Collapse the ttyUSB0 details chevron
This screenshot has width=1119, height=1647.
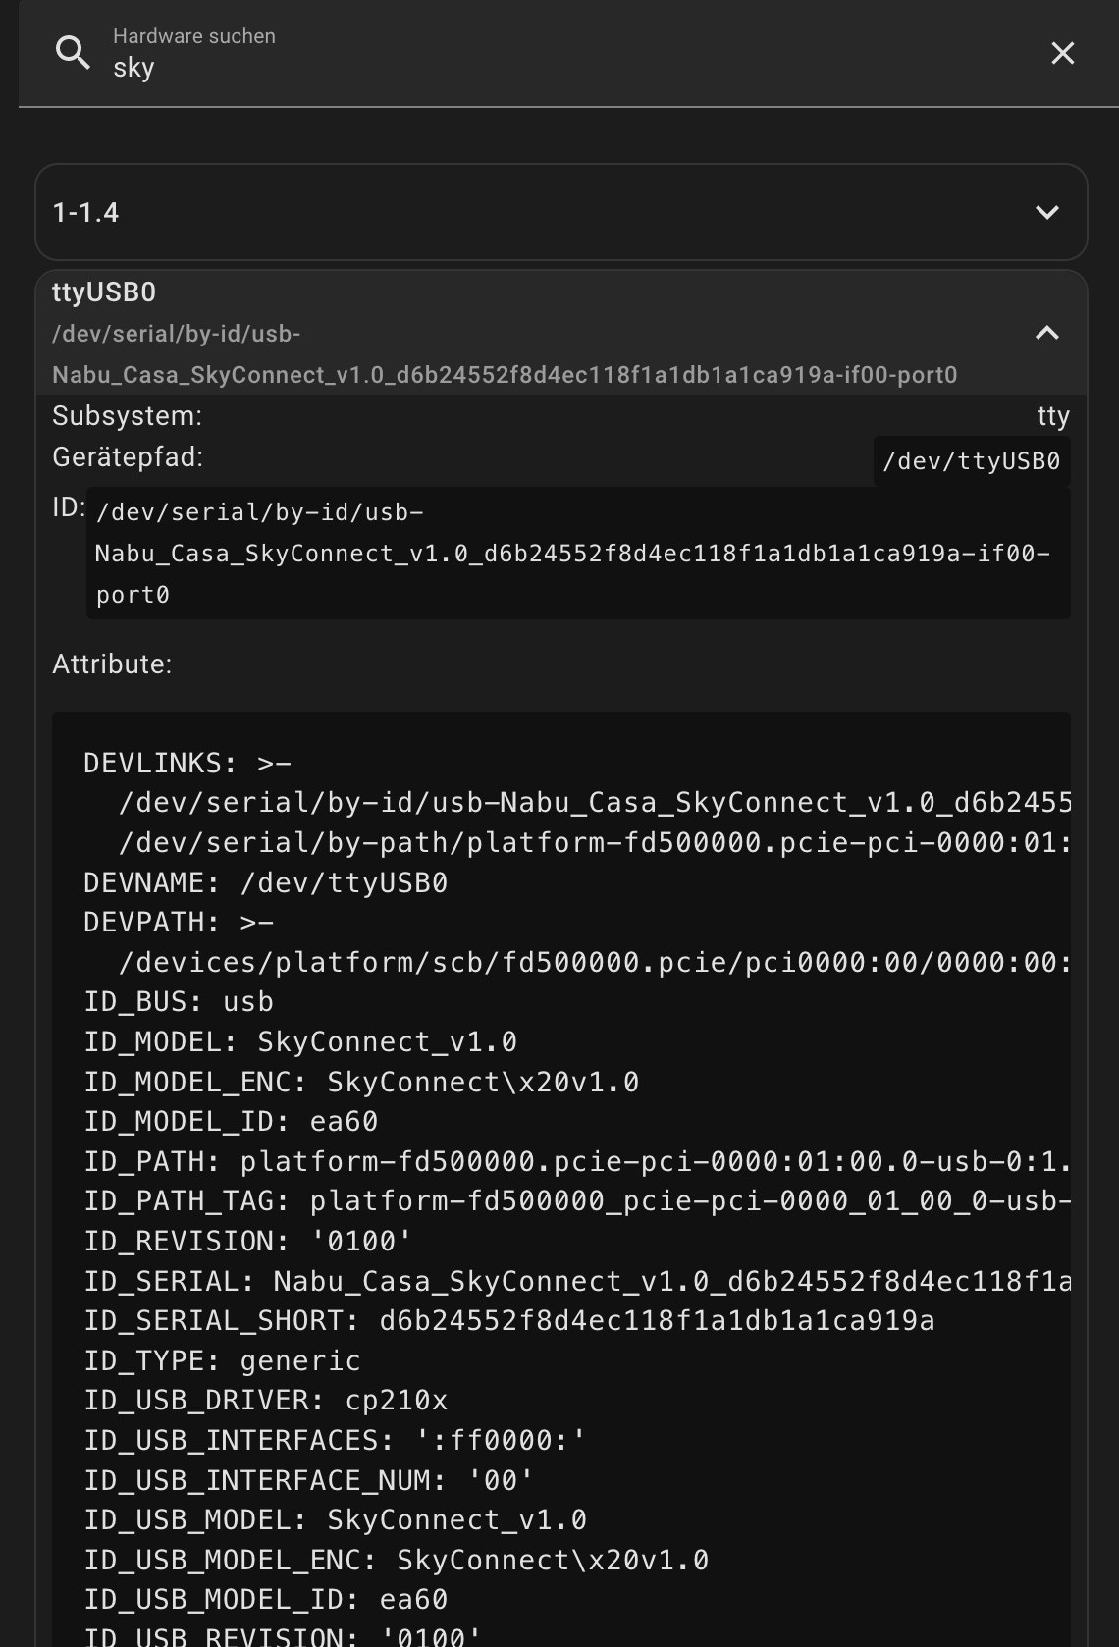[1047, 333]
